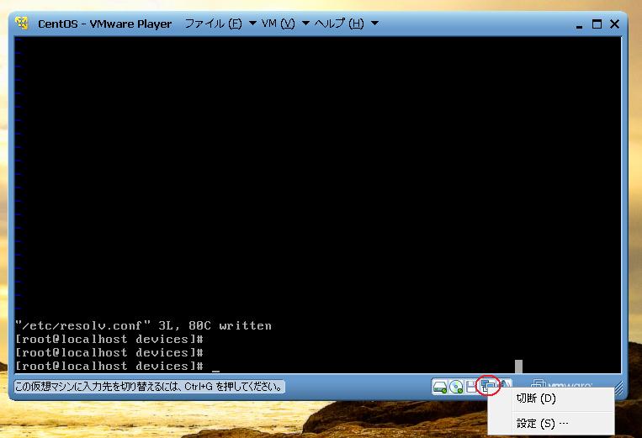
Task: Open the VM (V) menu
Action: click(x=278, y=24)
